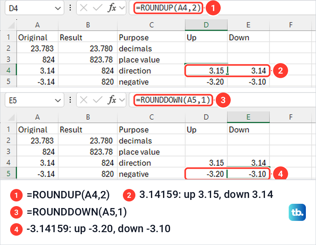Click cell -3.10 in the lower sheet
Screen dimensions: 316x245
(249, 173)
